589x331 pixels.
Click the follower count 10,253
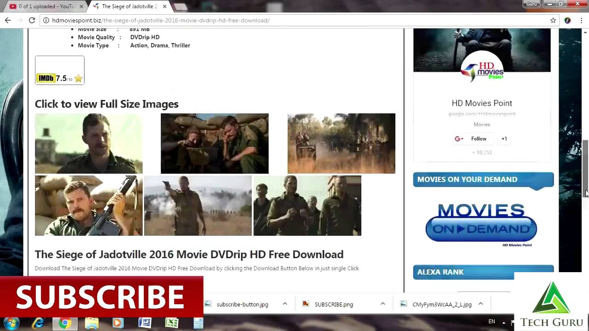click(482, 152)
